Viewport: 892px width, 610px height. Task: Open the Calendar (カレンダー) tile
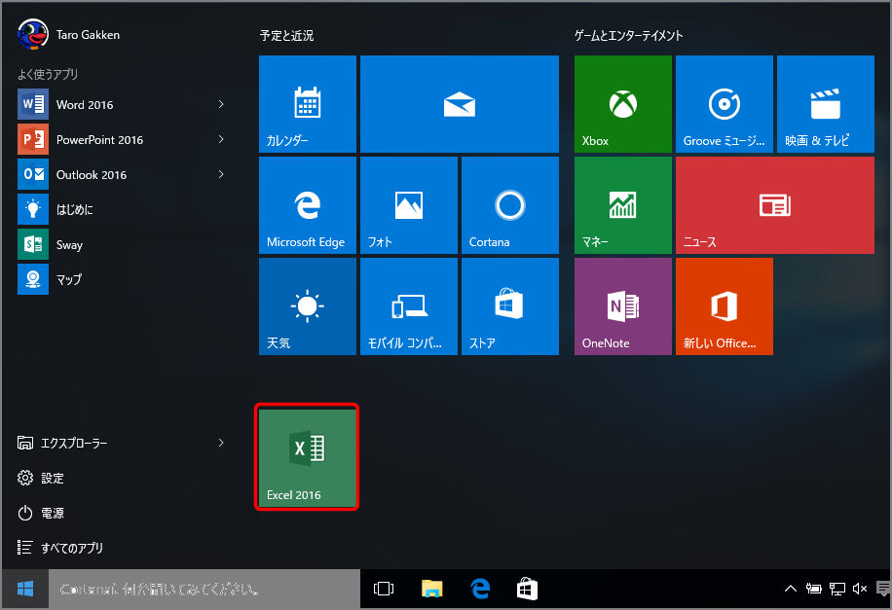pos(307,104)
